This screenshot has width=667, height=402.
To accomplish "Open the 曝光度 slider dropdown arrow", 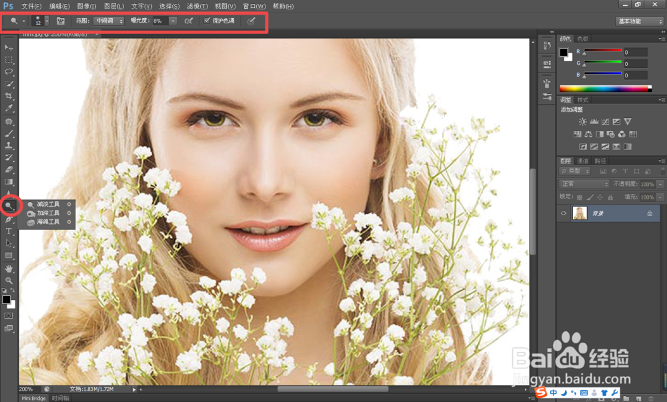I will (x=173, y=21).
